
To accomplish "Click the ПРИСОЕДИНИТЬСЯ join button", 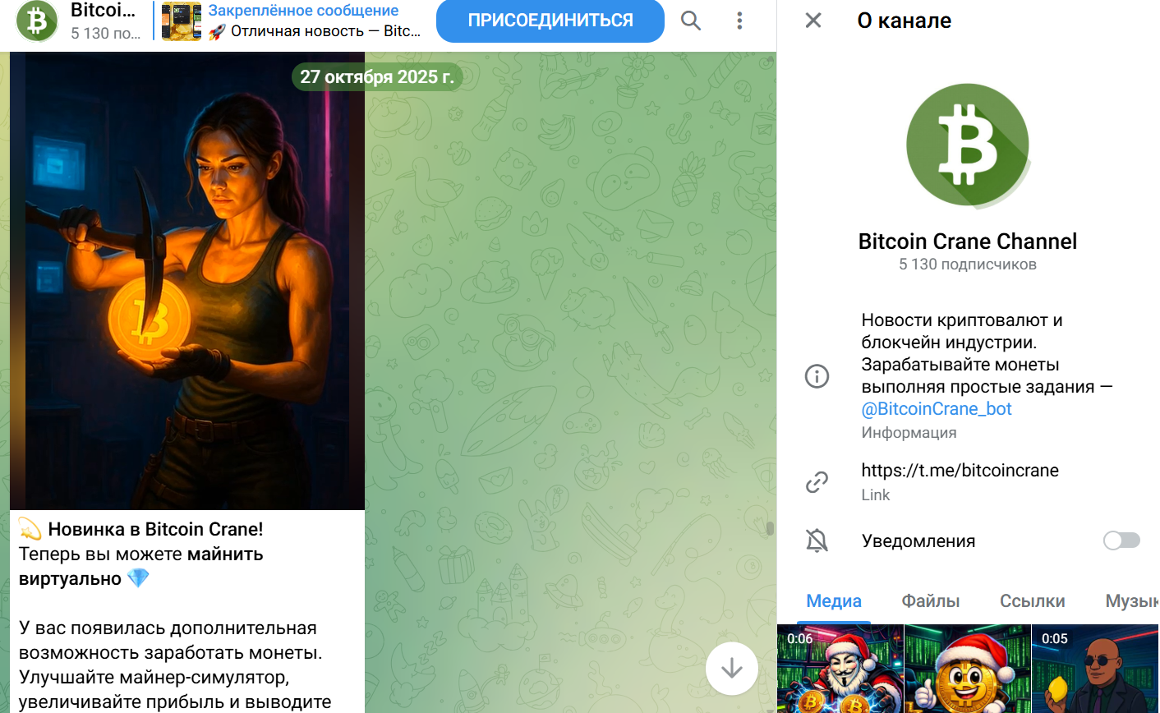I will 550,21.
